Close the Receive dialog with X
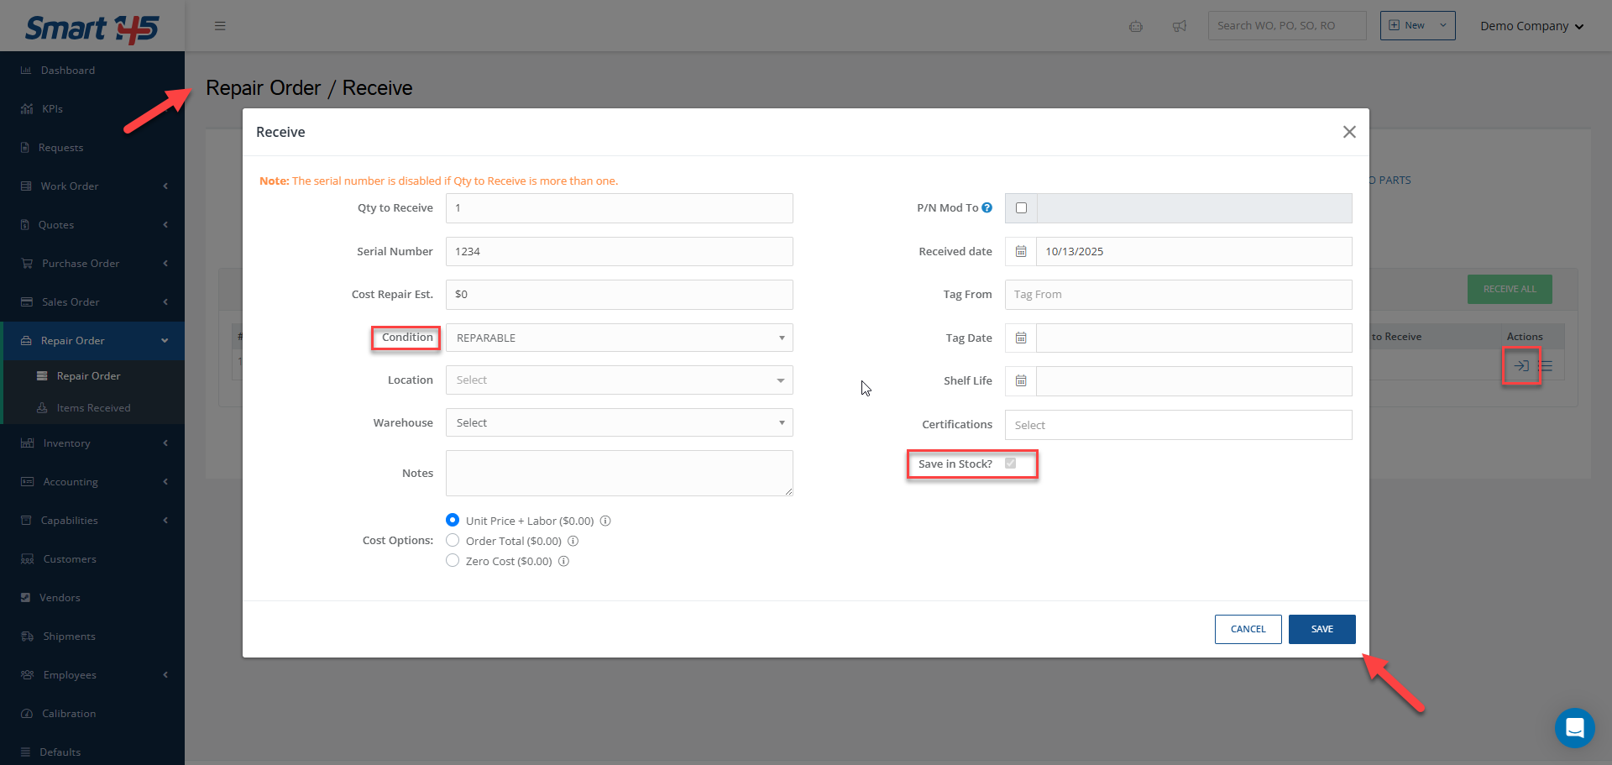The width and height of the screenshot is (1612, 765). tap(1349, 132)
